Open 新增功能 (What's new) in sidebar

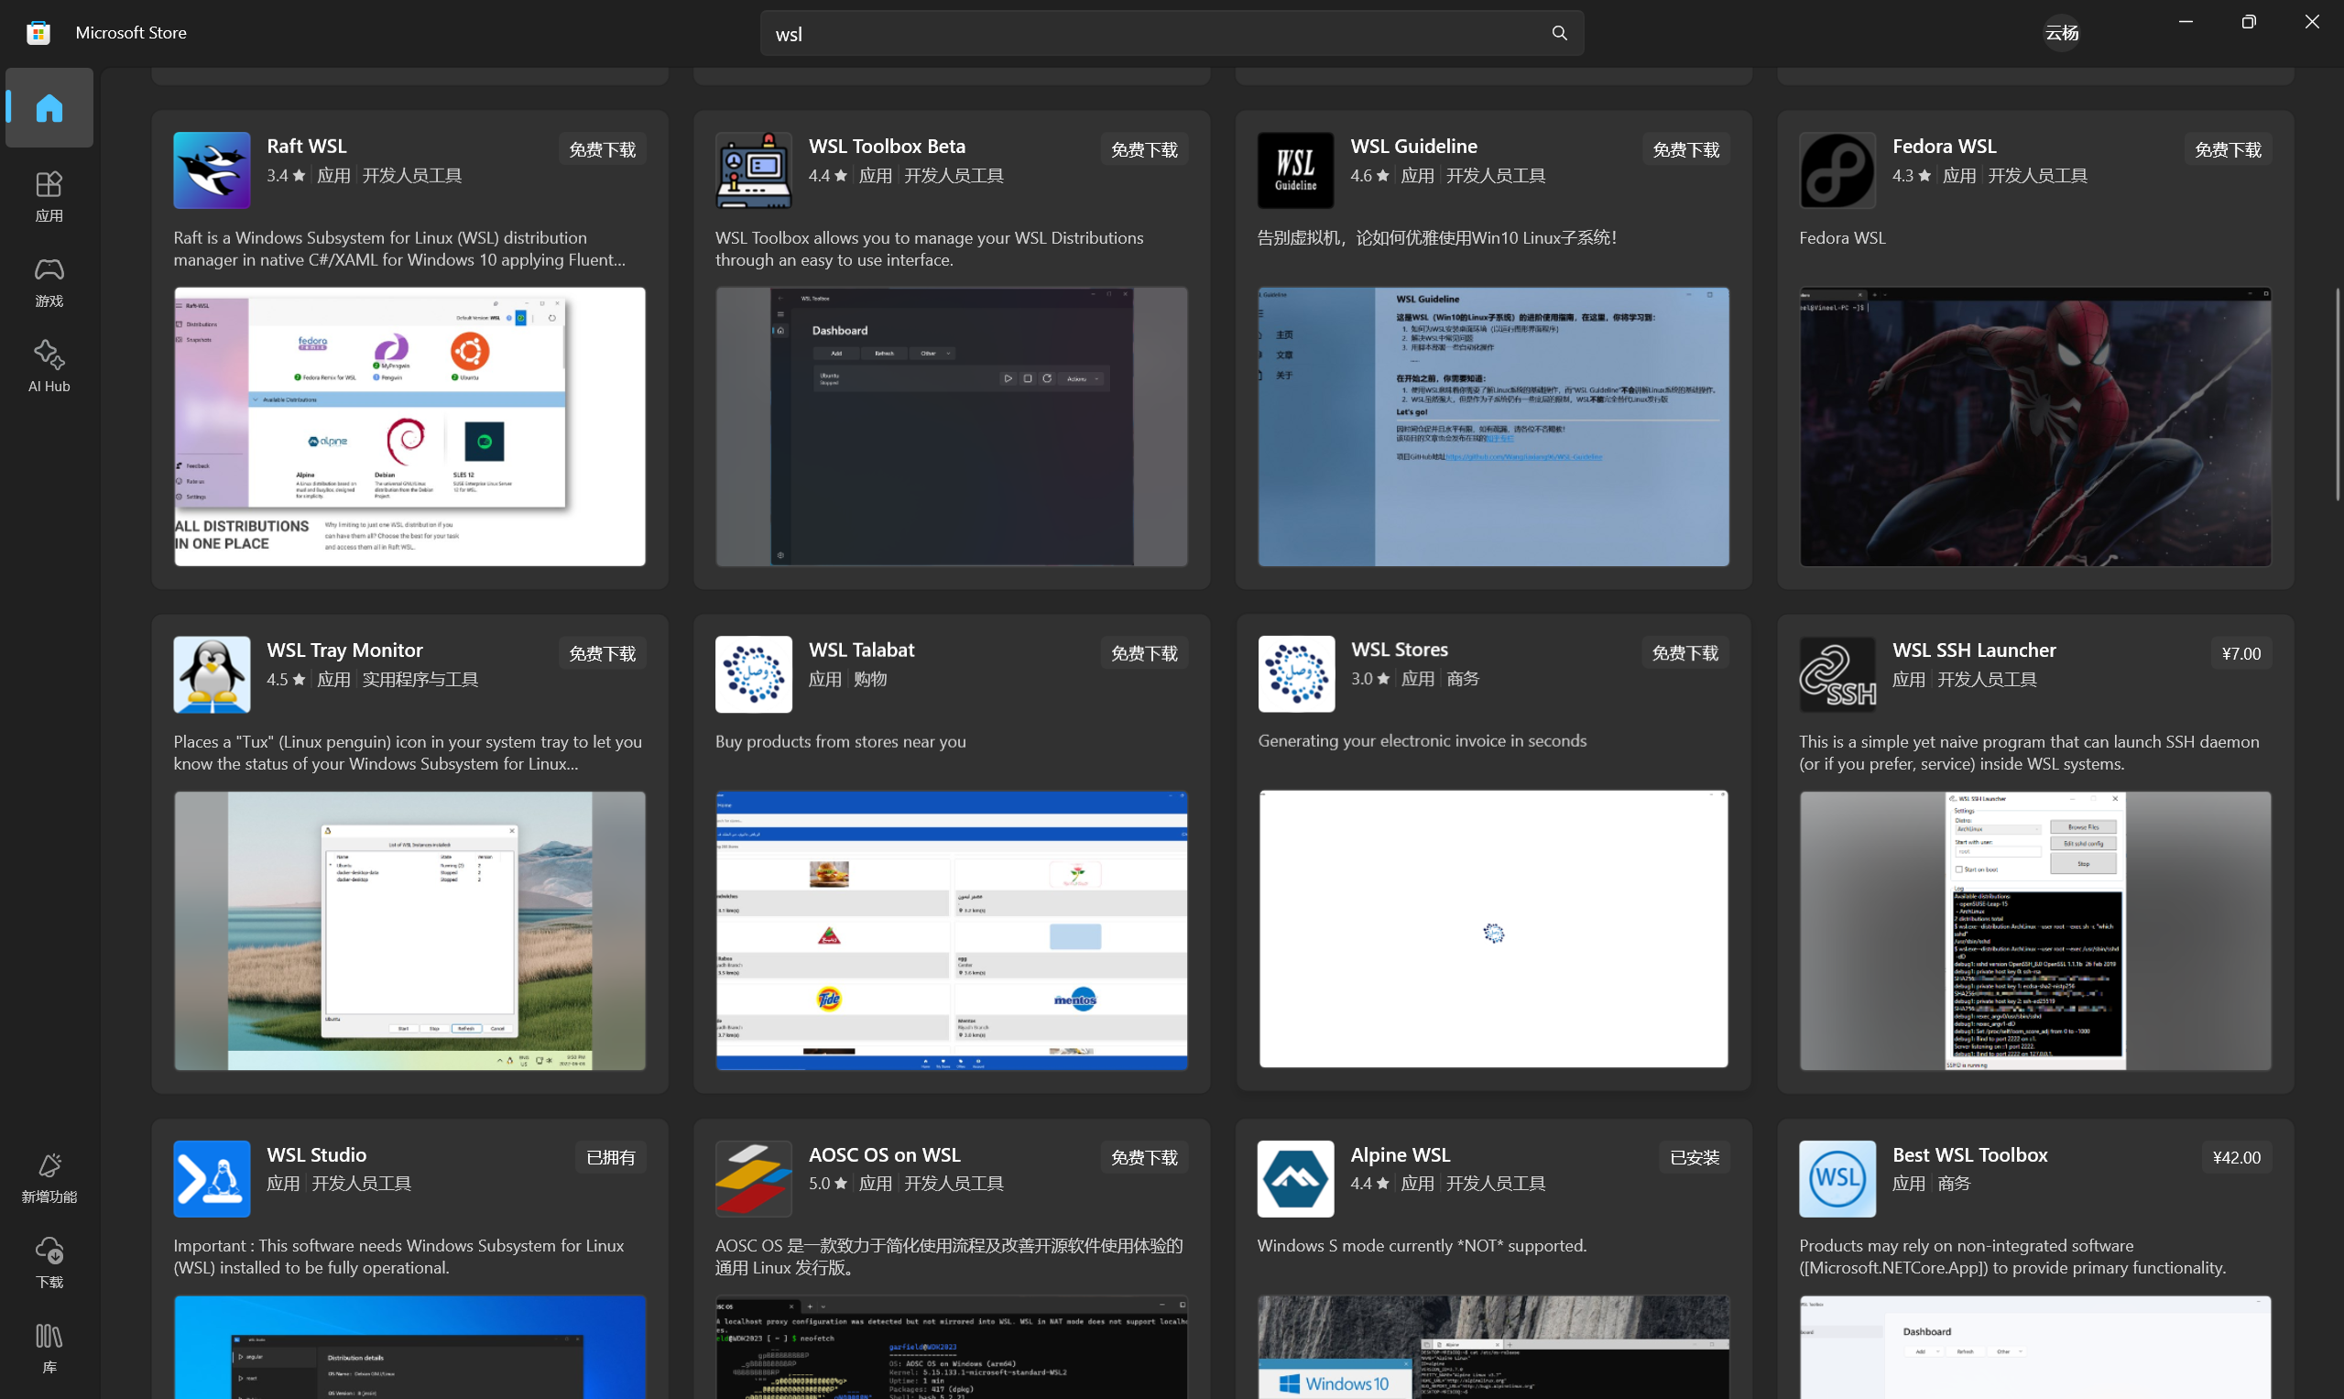pyautogui.click(x=49, y=1176)
